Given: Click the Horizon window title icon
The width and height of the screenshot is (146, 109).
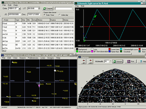Looking at the screenshot, I should [80, 57].
